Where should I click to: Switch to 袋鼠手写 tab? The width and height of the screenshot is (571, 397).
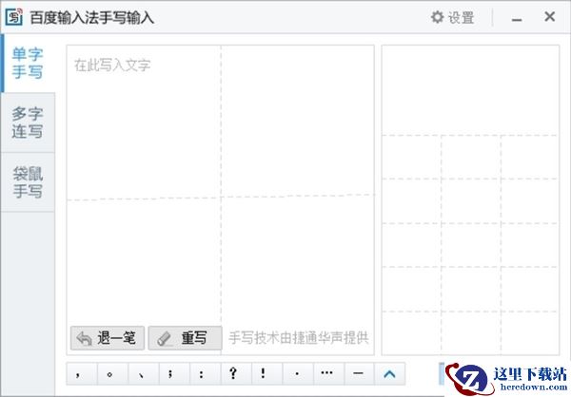[28, 182]
